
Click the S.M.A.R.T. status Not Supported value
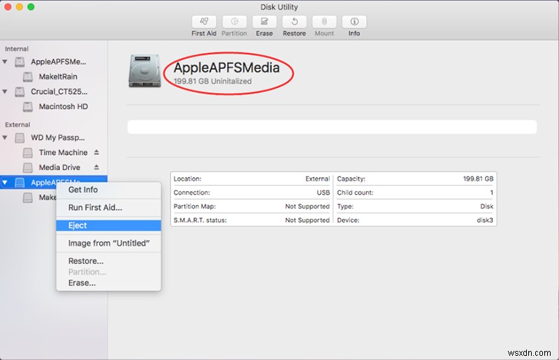tap(307, 220)
